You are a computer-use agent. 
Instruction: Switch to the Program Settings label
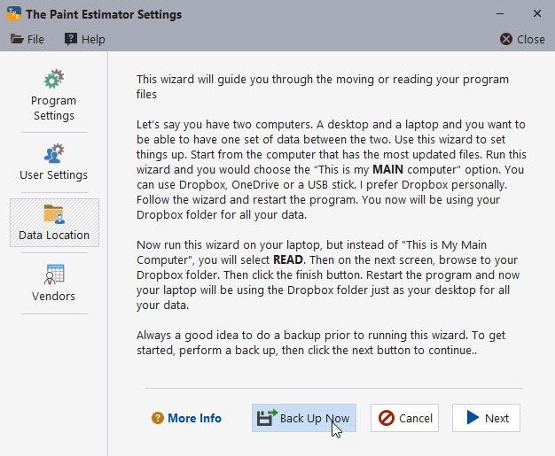pyautogui.click(x=54, y=108)
